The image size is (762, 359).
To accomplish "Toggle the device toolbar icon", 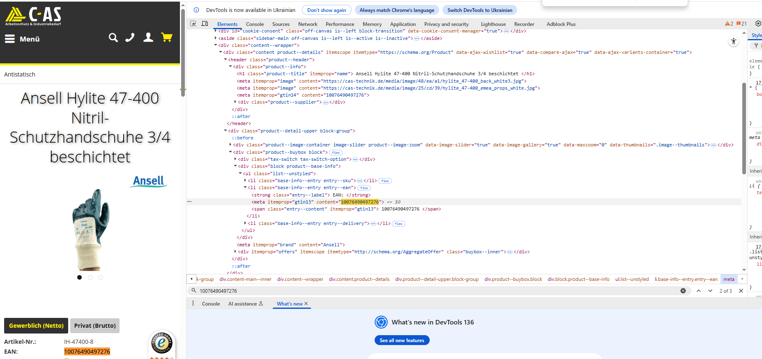I will coord(205,24).
